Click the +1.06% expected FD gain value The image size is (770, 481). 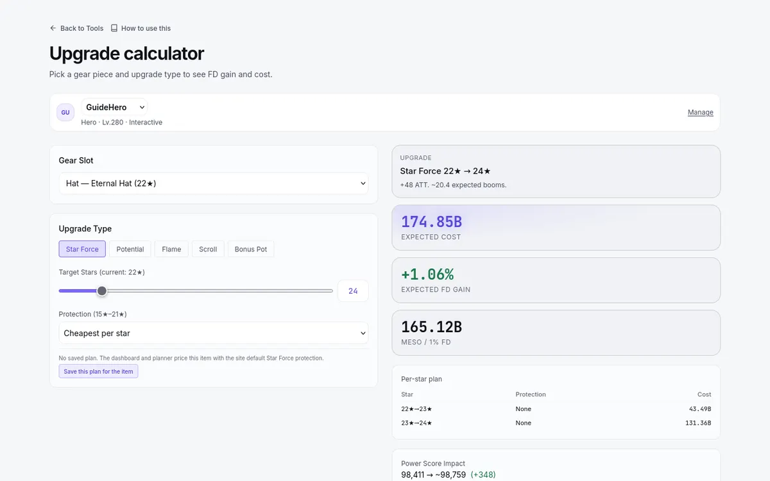click(427, 274)
